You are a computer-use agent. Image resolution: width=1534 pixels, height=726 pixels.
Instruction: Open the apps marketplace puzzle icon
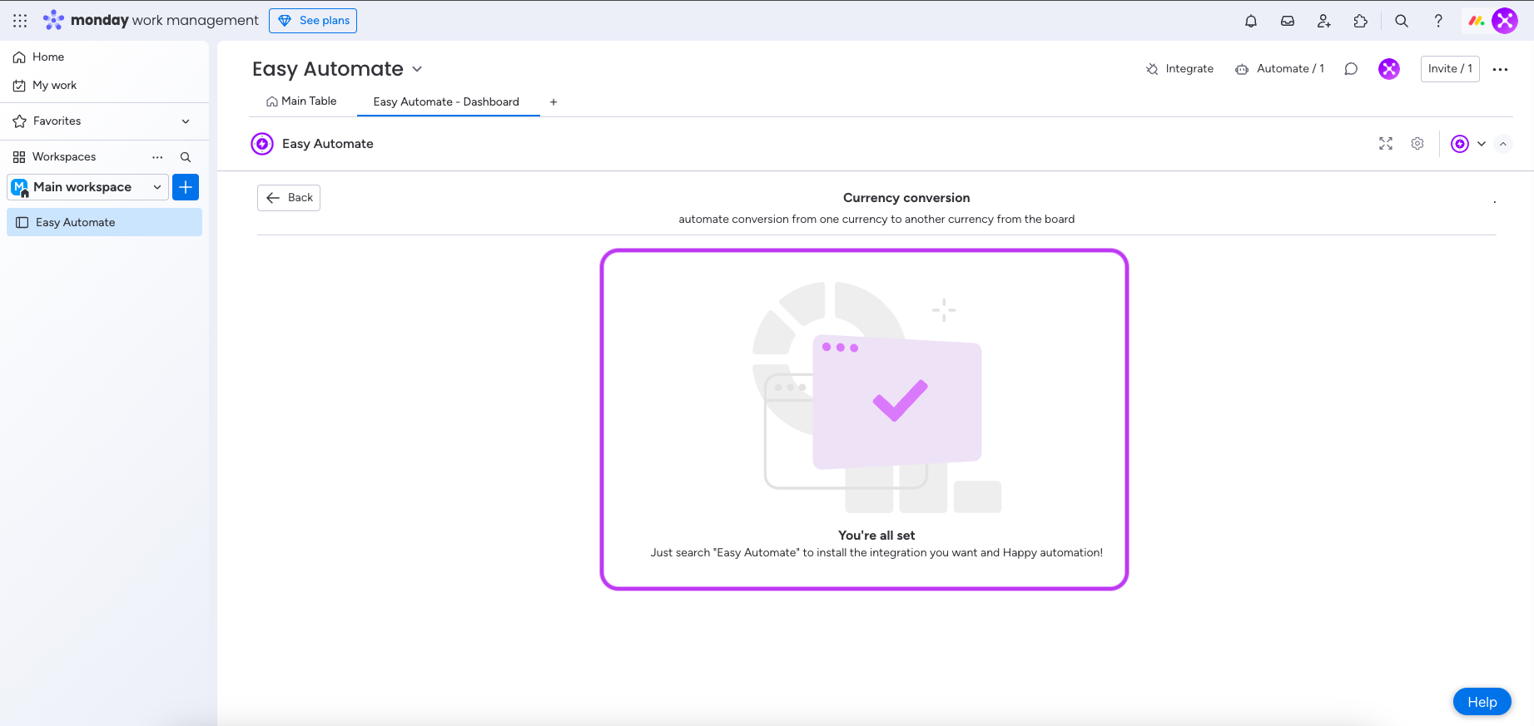click(x=1360, y=21)
